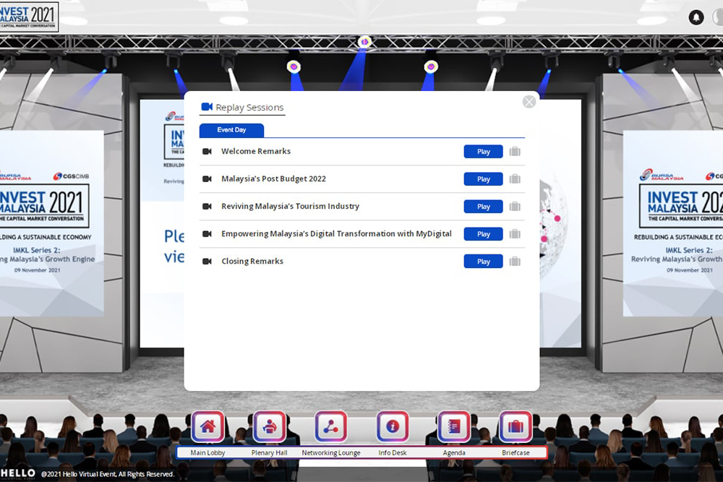Screen dimensions: 723x482
Task: Click camera icon beside Closing Remarks
Action: (207, 262)
